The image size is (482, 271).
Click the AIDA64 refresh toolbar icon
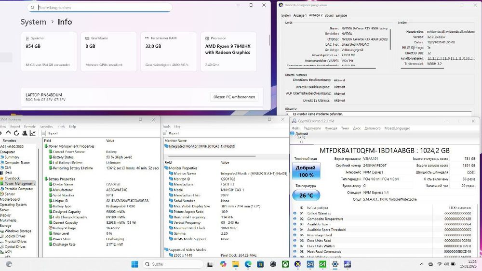16,133
